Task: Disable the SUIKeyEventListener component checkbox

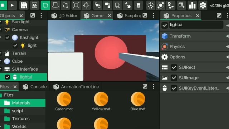Action: [x=174, y=88]
